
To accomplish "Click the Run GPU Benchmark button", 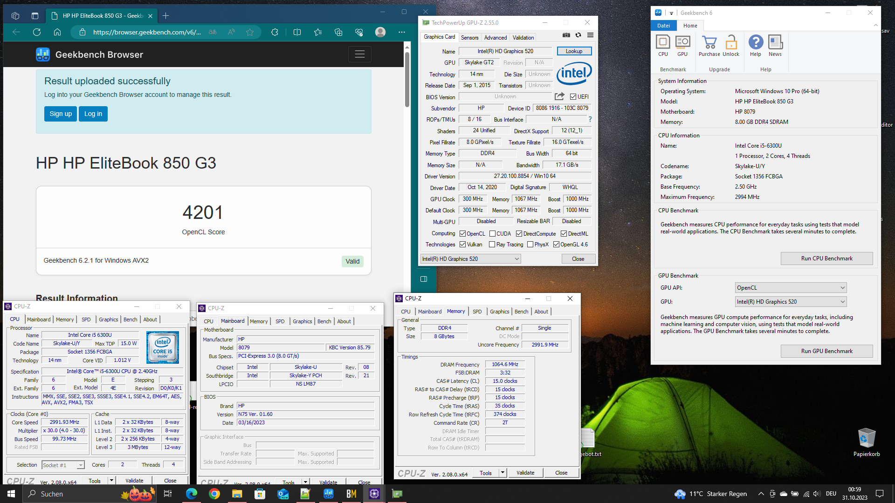I will pyautogui.click(x=826, y=351).
